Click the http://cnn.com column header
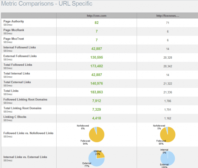Image resolution: width=198 pixels, height=168 pixels. pos(97,16)
